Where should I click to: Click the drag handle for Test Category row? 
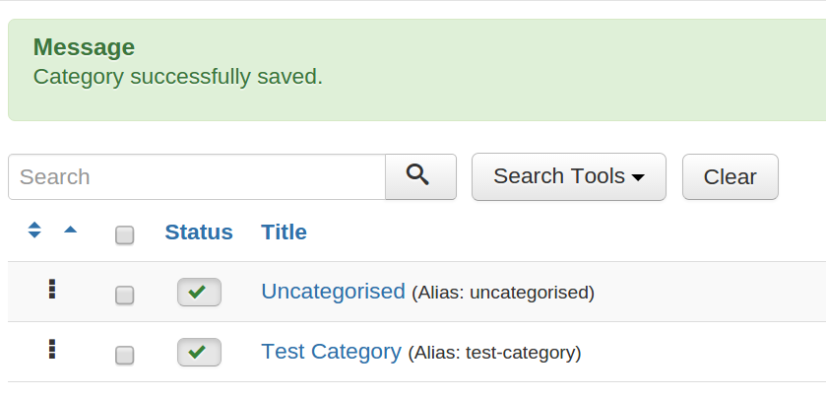52,349
